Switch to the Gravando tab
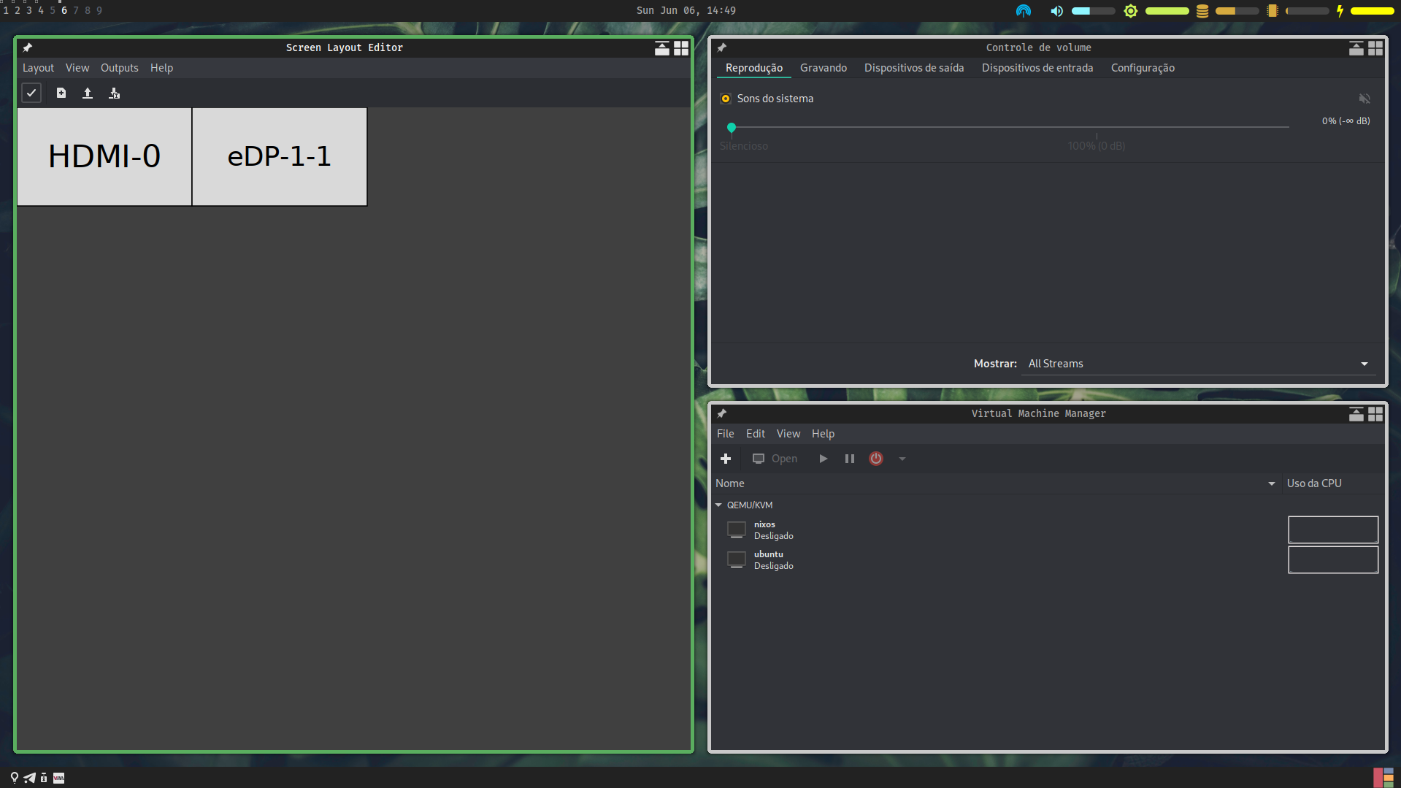The width and height of the screenshot is (1401, 788). click(824, 68)
